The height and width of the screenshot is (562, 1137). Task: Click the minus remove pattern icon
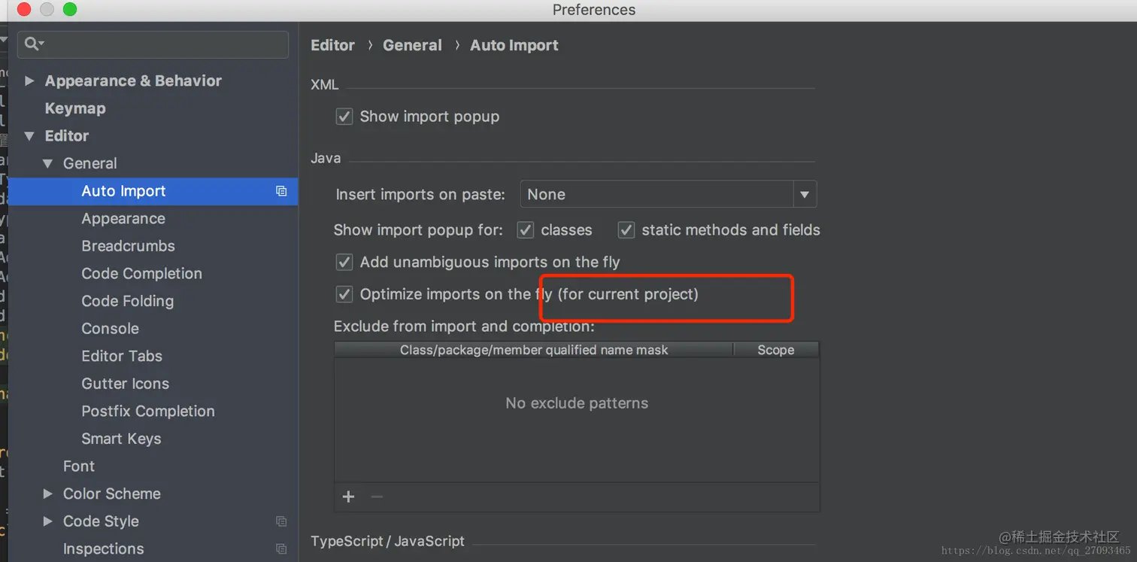tap(377, 497)
